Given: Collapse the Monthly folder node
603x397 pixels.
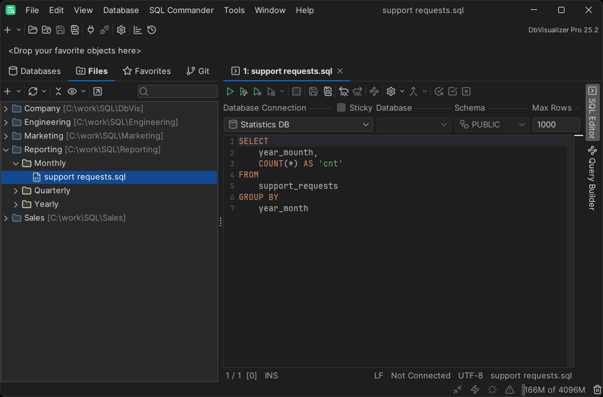Looking at the screenshot, I should (x=16, y=163).
